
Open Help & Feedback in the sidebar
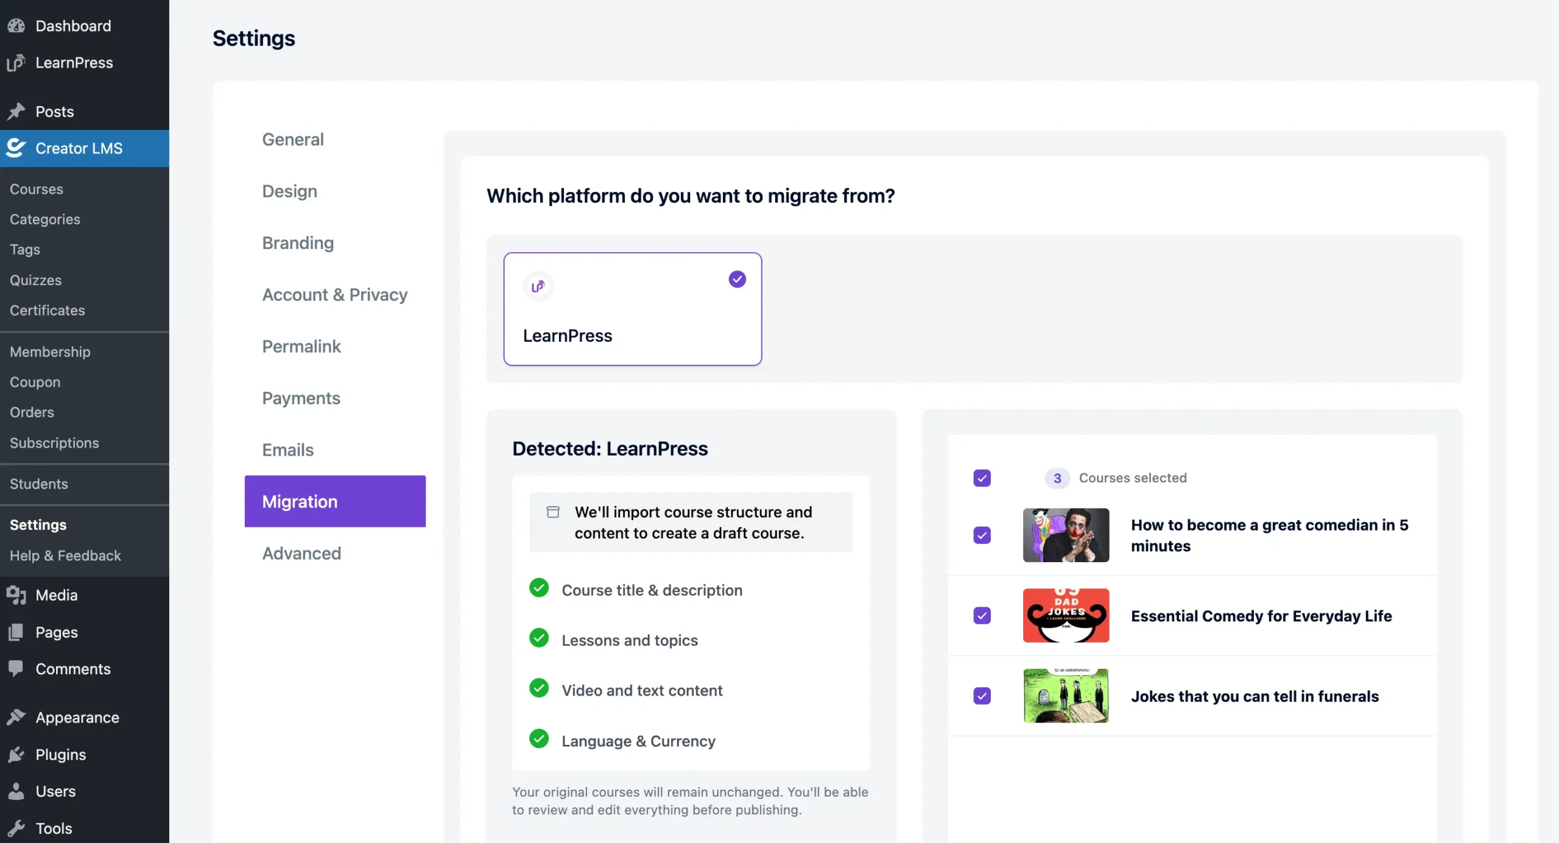click(65, 556)
